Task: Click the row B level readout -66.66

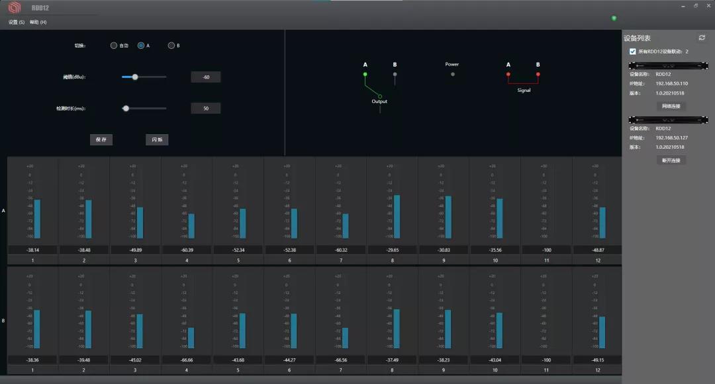Action: coord(187,360)
